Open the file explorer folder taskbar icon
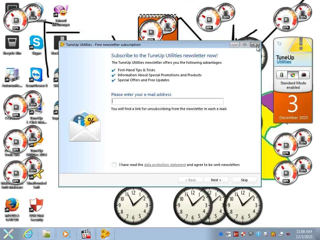Screen dimensions: 320x240 (x=46, y=234)
